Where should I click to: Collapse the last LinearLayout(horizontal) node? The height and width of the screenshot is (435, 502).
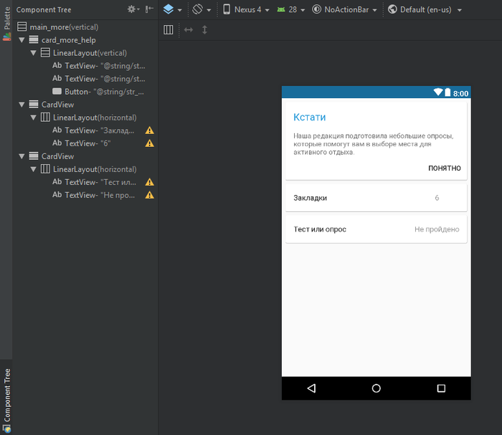[34, 169]
